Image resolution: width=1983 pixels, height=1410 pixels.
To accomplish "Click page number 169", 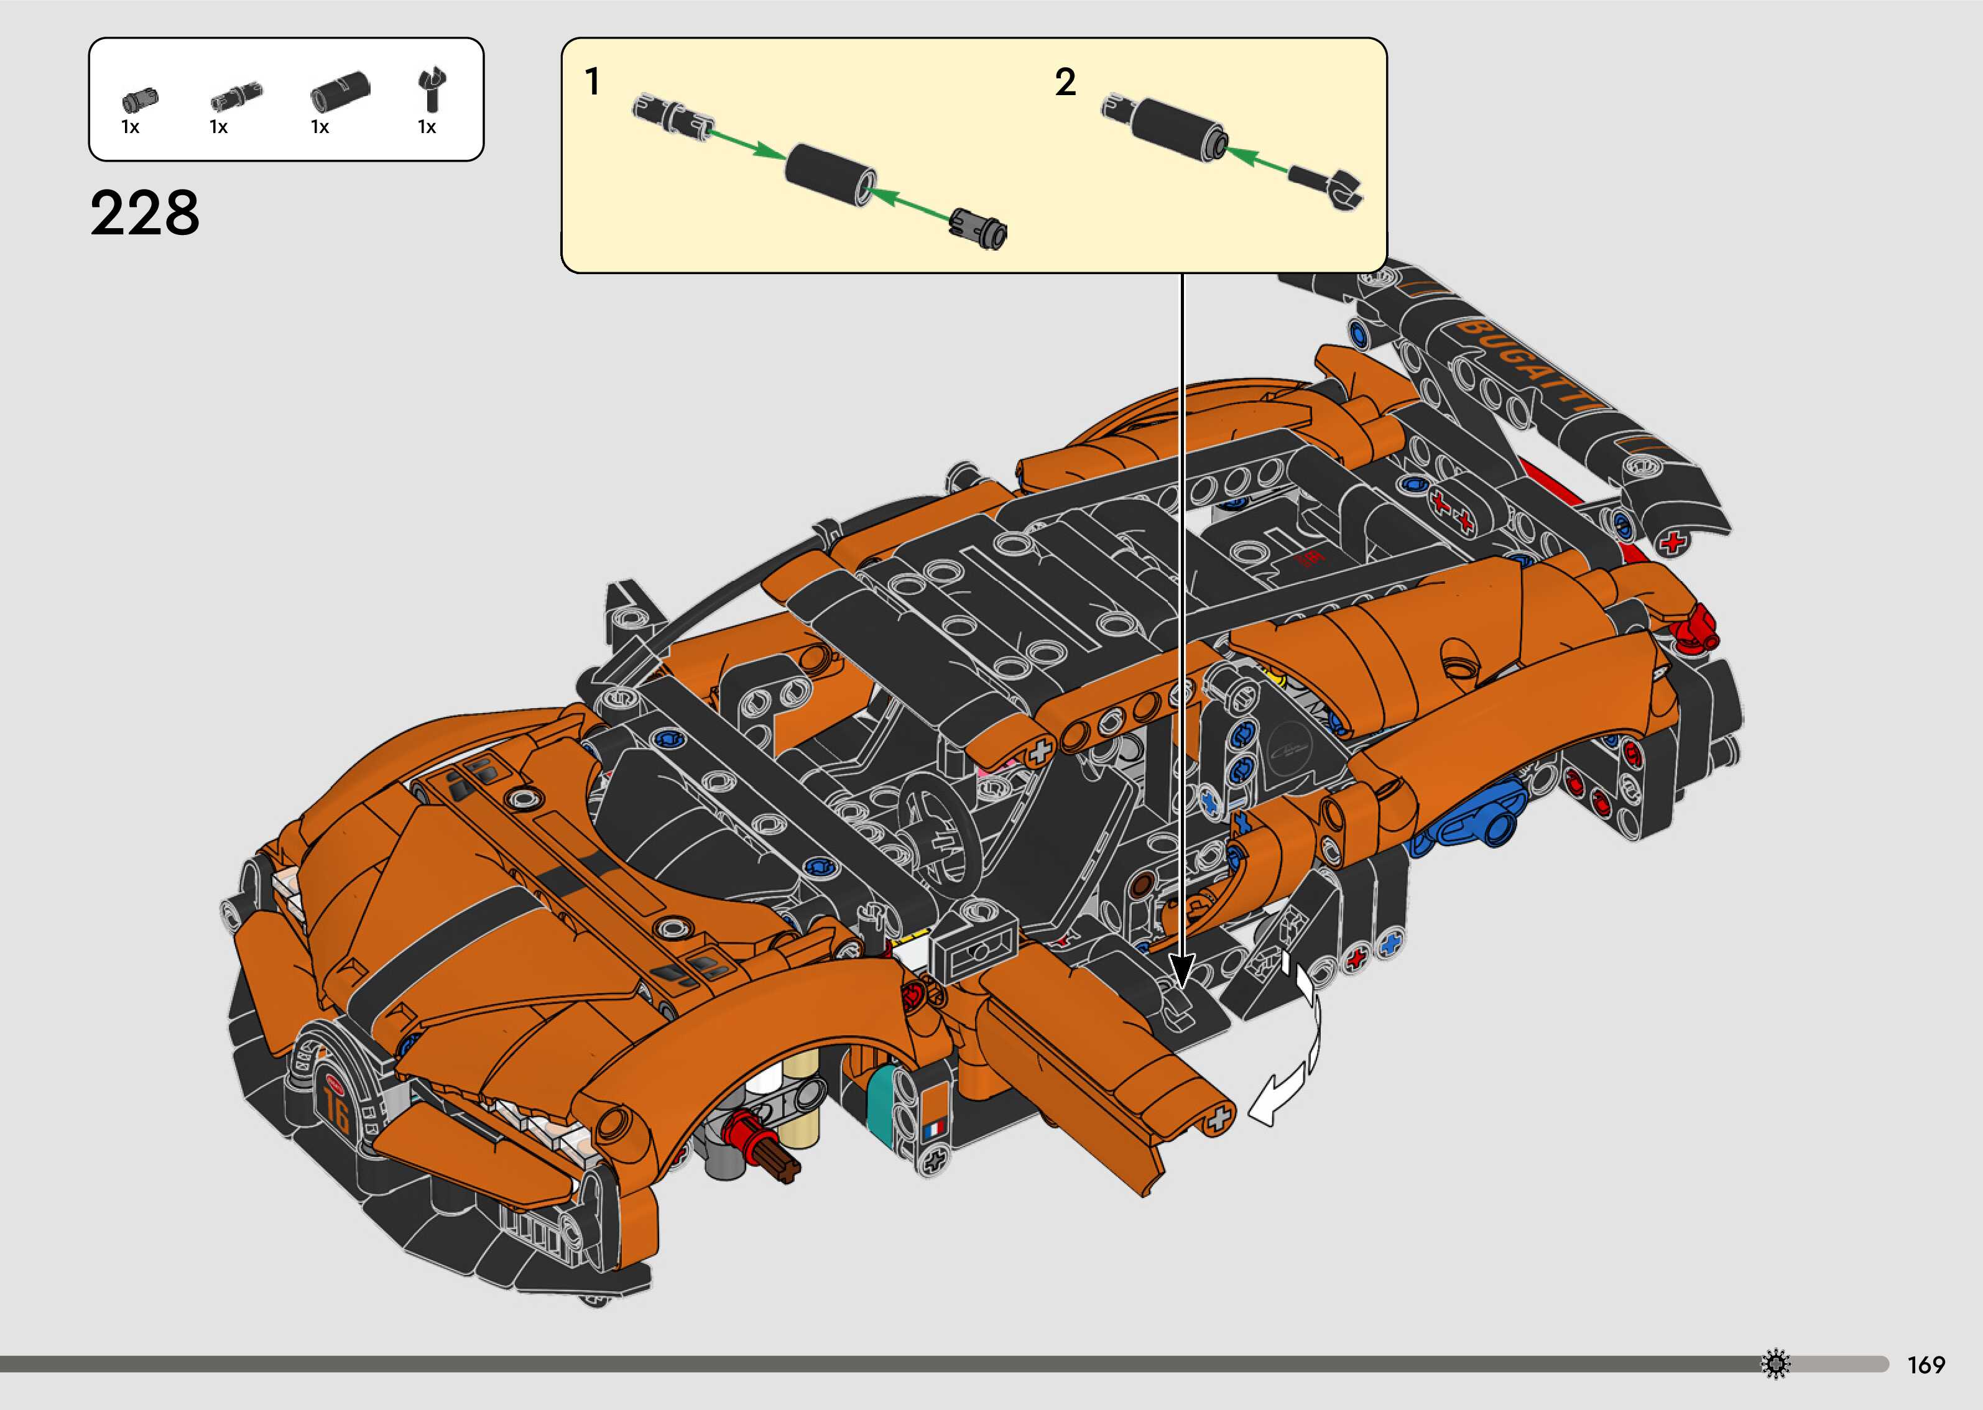I will (x=1926, y=1365).
